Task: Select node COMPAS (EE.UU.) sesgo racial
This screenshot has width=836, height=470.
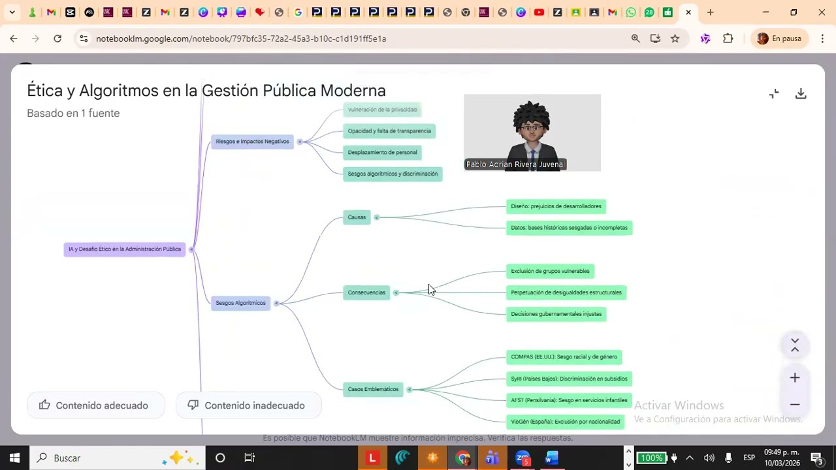Action: 564,357
